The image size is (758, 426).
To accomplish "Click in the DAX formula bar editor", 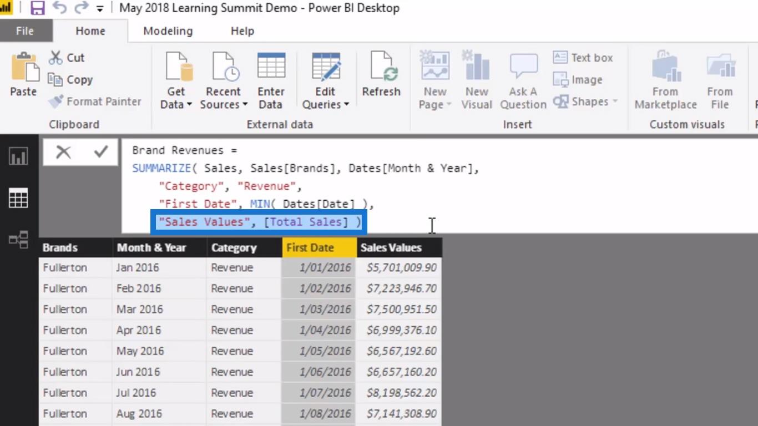I will pyautogui.click(x=439, y=186).
